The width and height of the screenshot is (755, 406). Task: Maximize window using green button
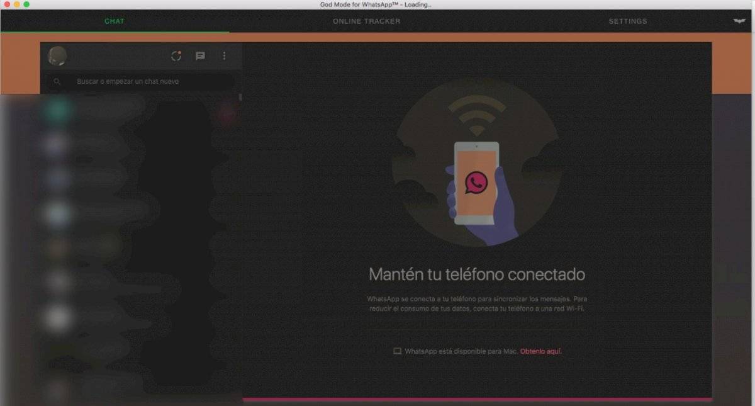(x=26, y=4)
